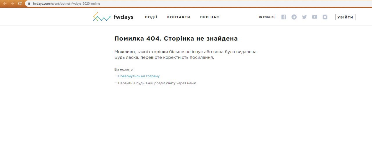
Task: Reload the page with the refresh icon
Action: click(x=20, y=3)
